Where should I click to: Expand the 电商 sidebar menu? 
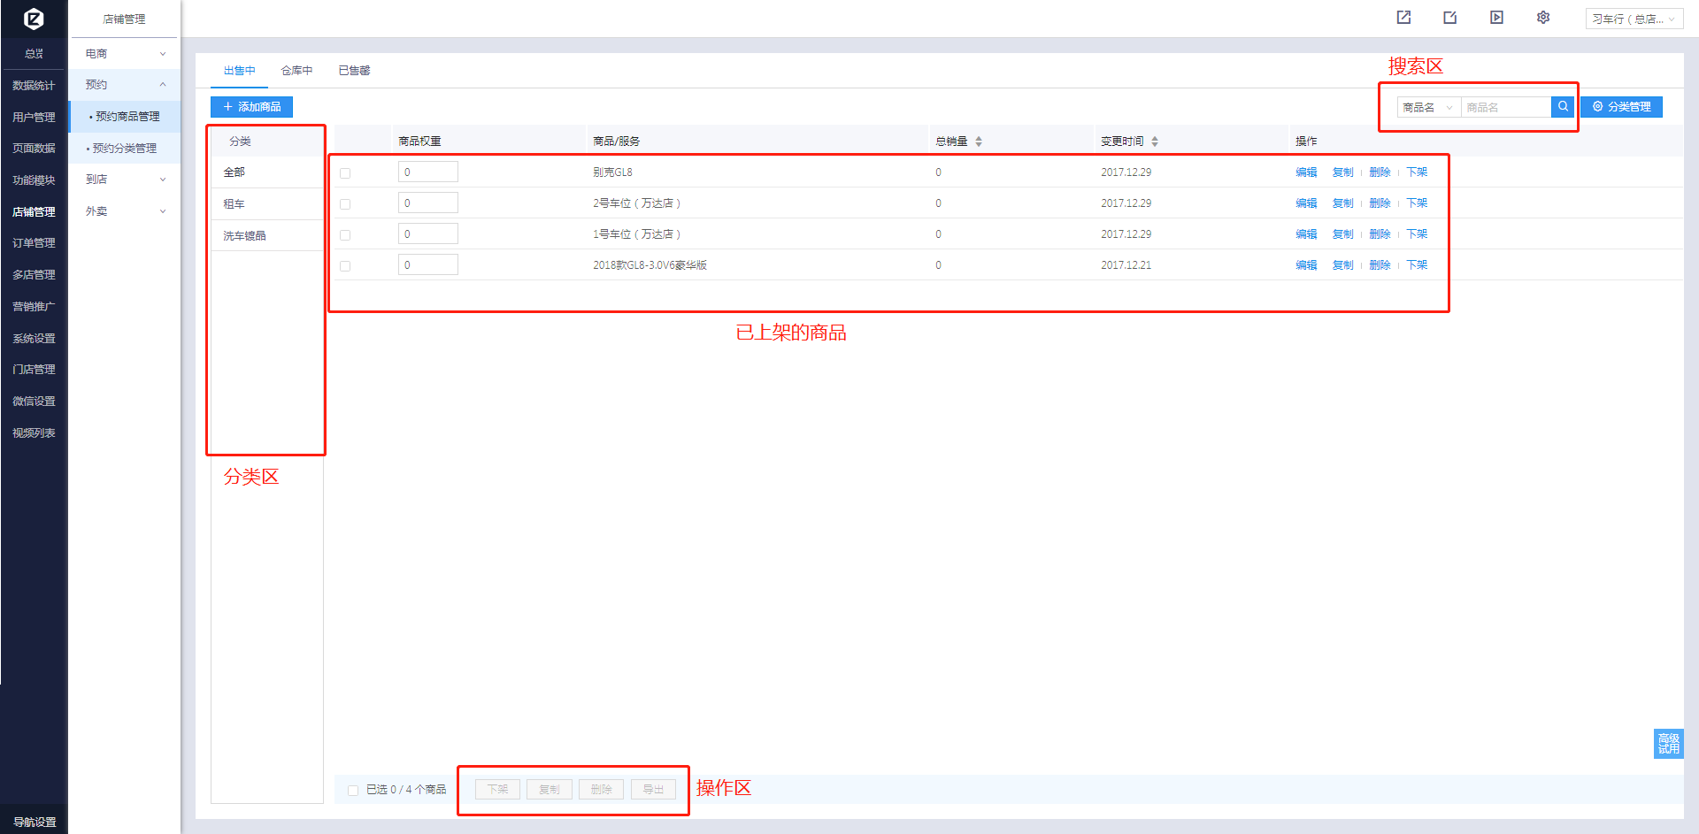pos(125,54)
